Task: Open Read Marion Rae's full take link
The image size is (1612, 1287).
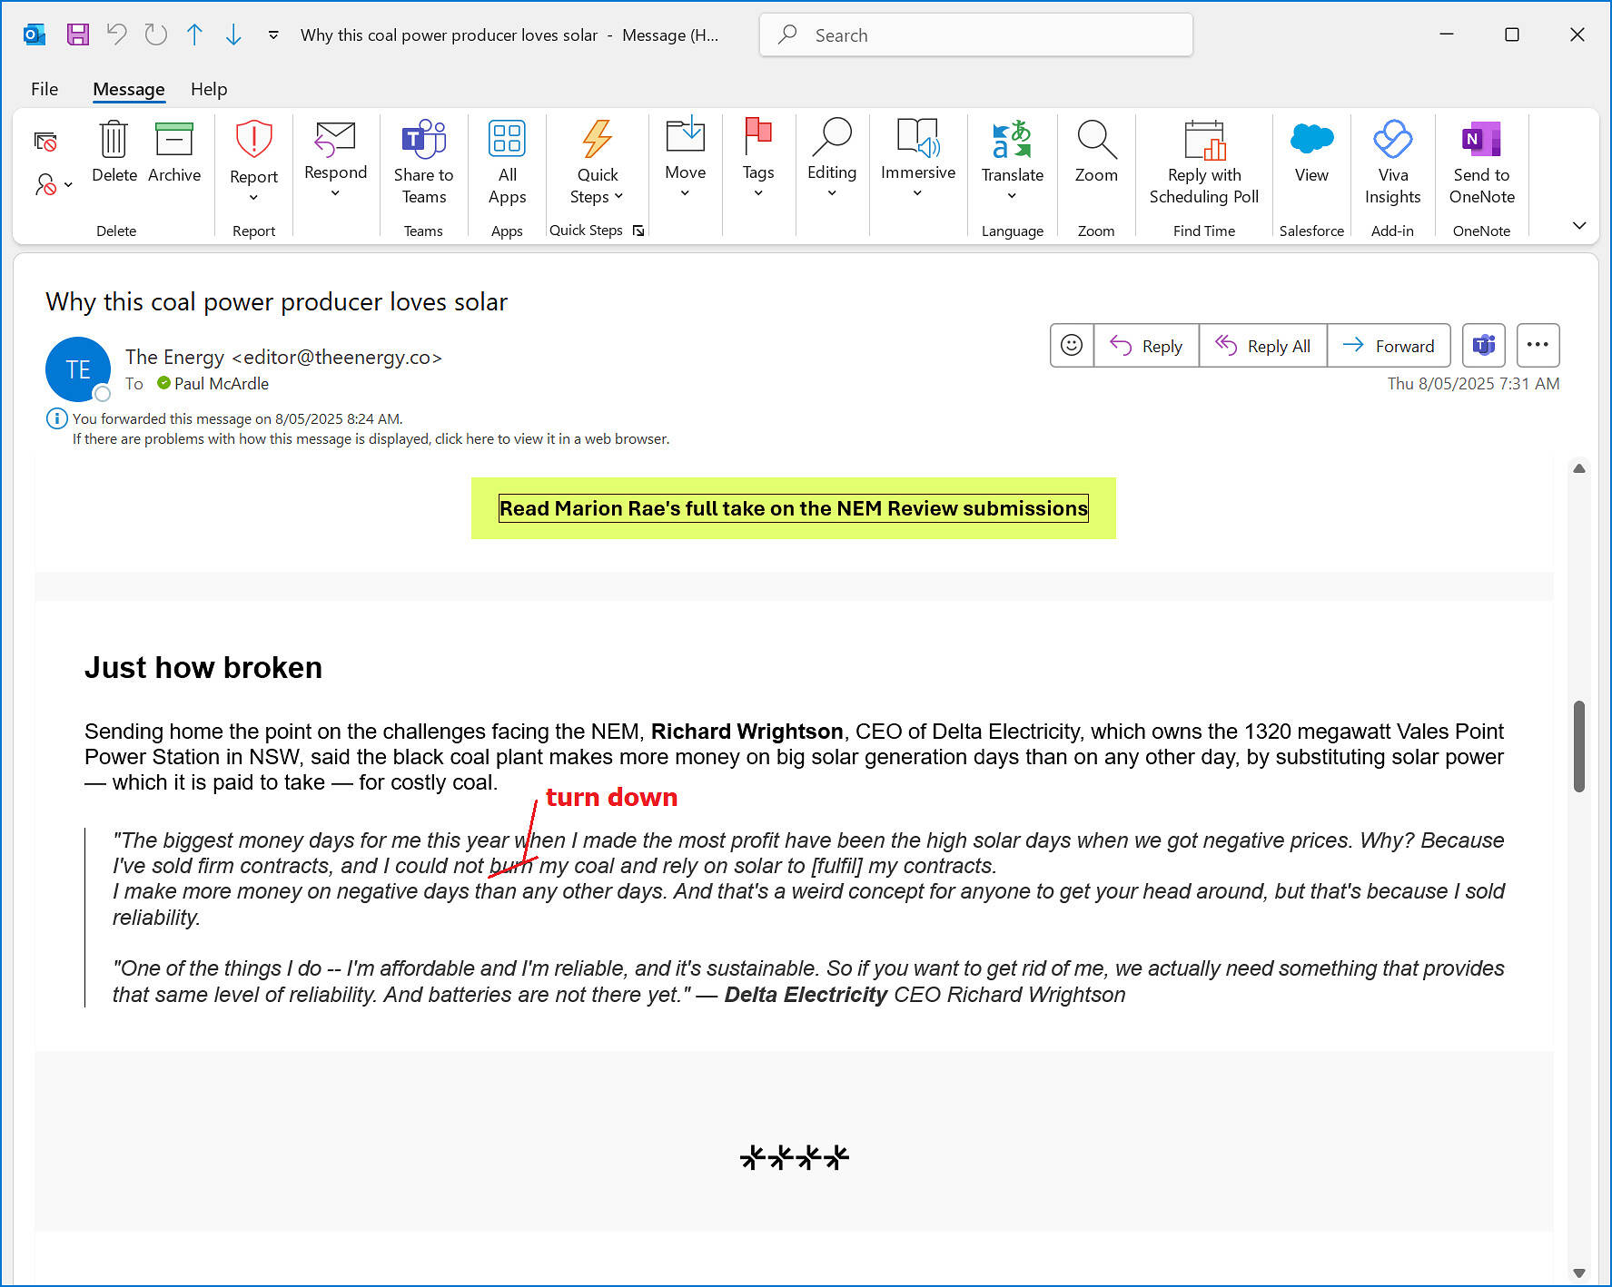Action: [793, 508]
